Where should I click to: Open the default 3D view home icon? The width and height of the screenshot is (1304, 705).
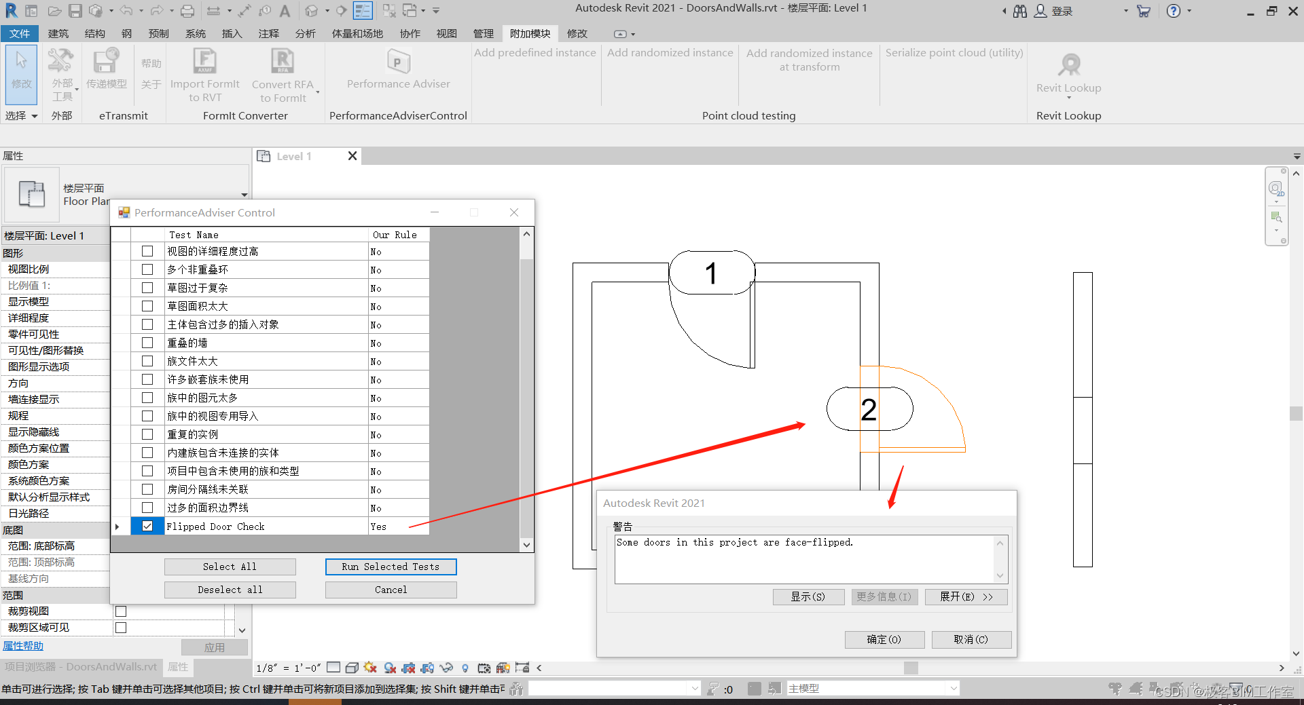(x=311, y=11)
